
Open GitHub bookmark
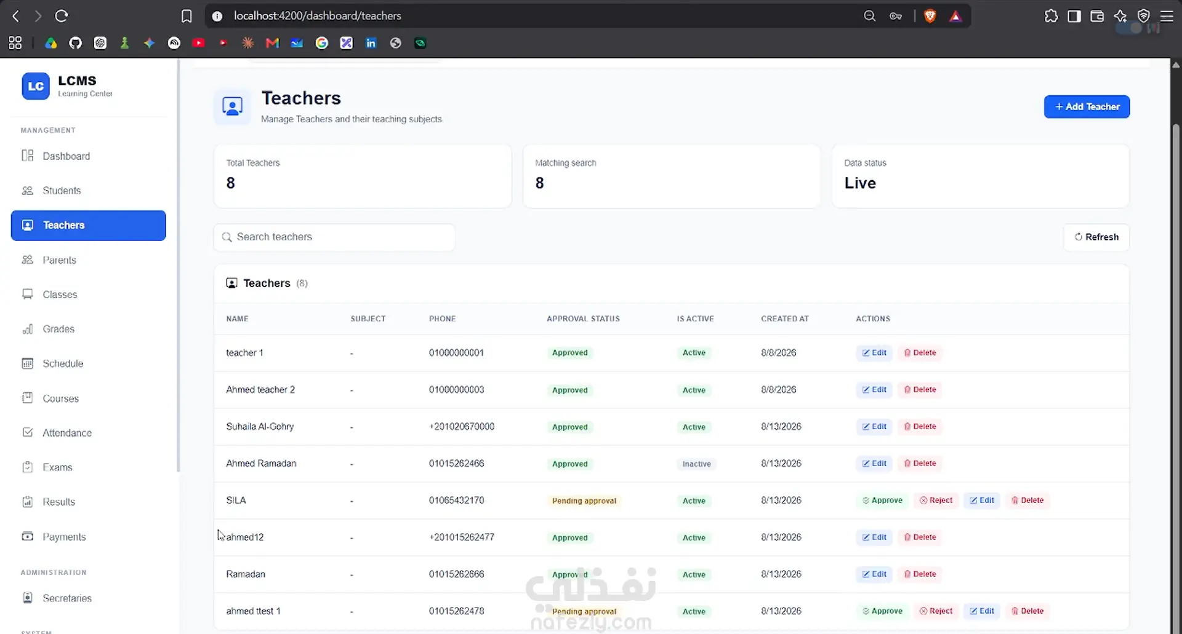pyautogui.click(x=75, y=43)
